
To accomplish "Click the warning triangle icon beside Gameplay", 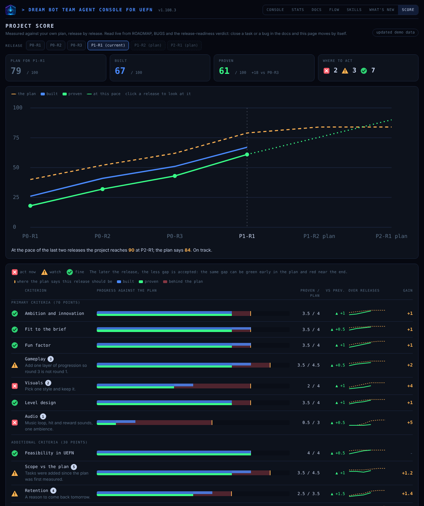I will [15, 365].
